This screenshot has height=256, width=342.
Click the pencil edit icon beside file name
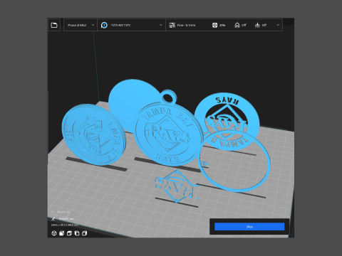(x=53, y=218)
